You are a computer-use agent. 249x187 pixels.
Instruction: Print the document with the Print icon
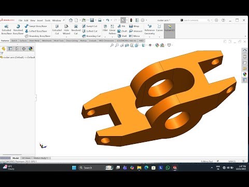pos(100,20)
